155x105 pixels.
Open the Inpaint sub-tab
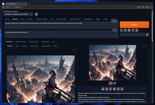point(25,46)
